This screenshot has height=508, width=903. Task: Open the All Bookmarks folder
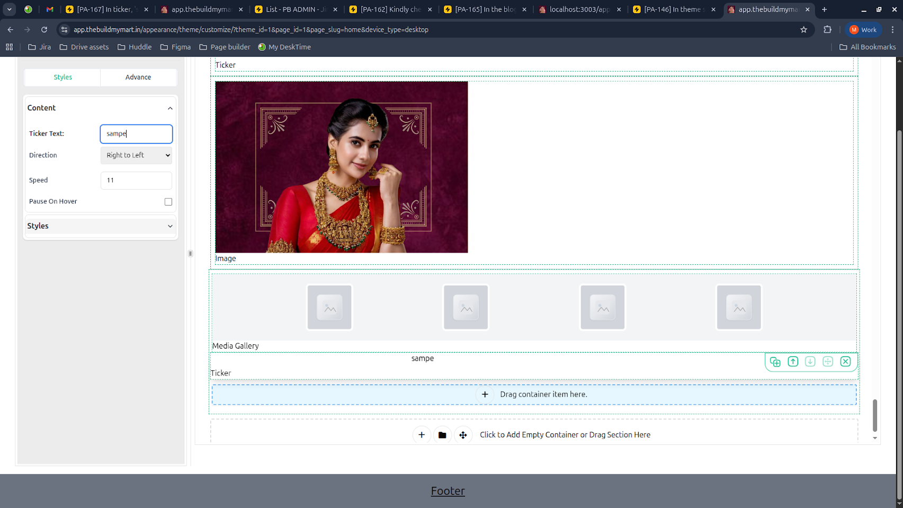[868, 47]
